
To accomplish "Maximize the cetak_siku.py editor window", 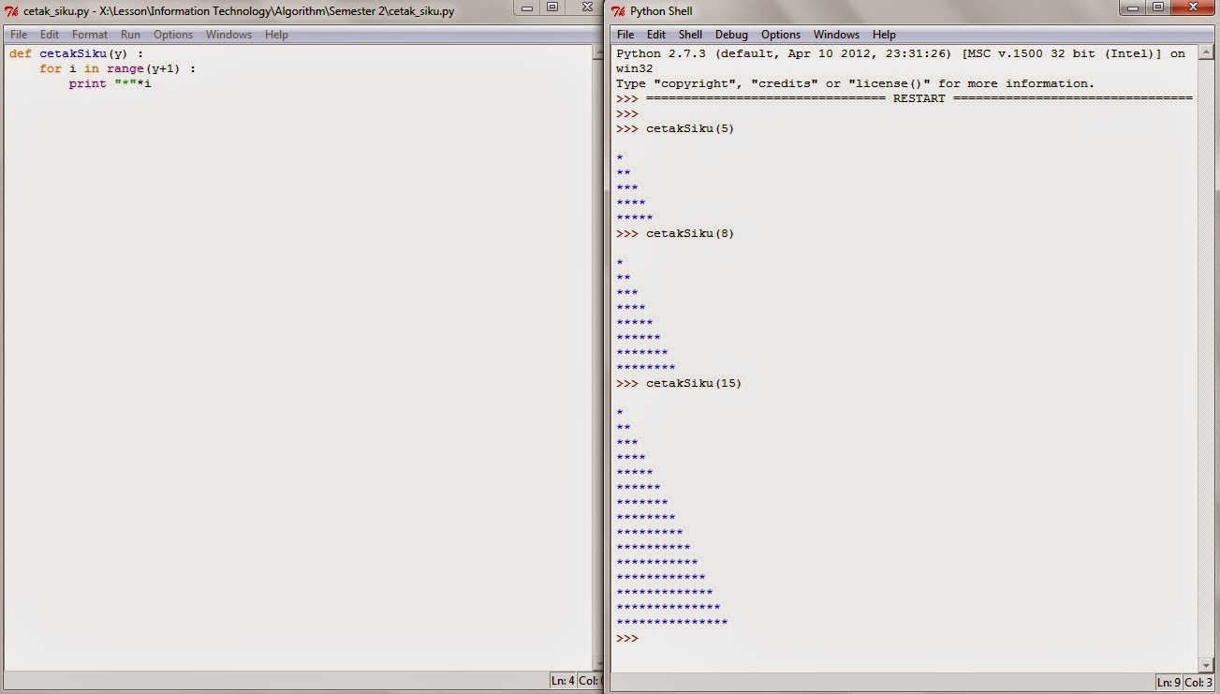I will point(551,7).
